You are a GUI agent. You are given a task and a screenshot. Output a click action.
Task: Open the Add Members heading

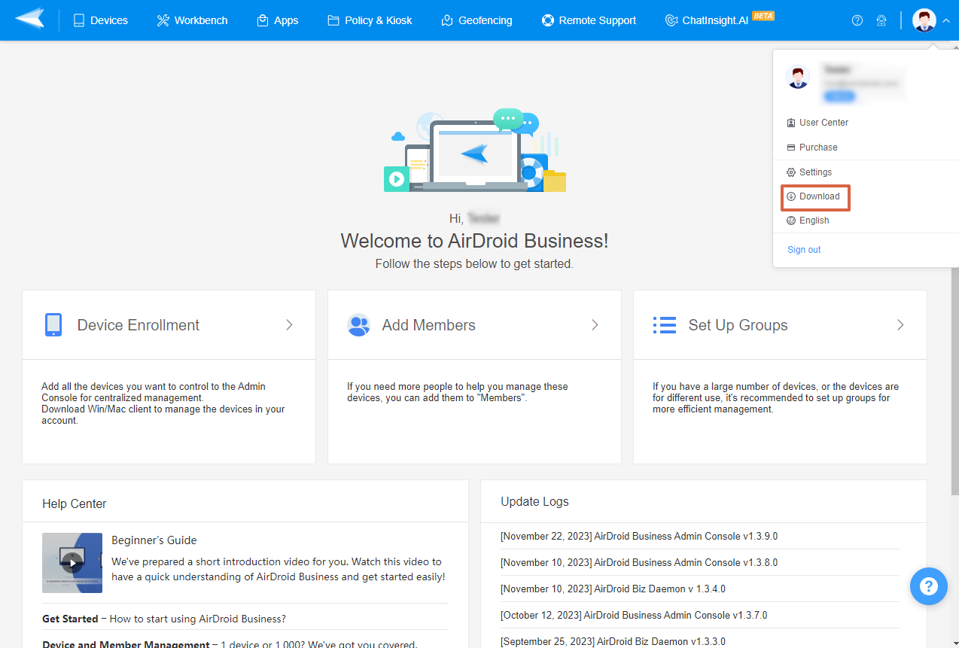pos(429,325)
